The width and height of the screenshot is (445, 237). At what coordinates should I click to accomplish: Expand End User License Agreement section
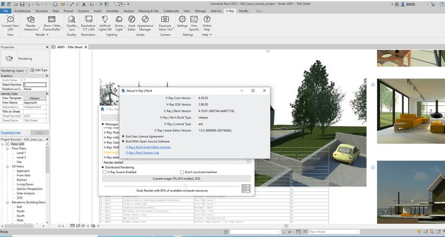[x=123, y=136]
